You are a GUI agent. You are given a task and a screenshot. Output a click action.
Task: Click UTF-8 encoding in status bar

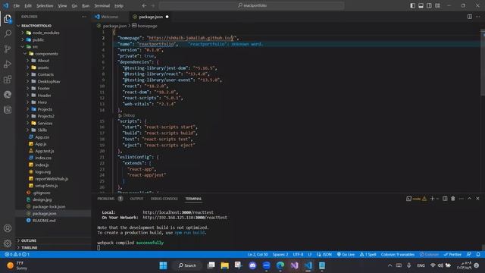click(298, 255)
